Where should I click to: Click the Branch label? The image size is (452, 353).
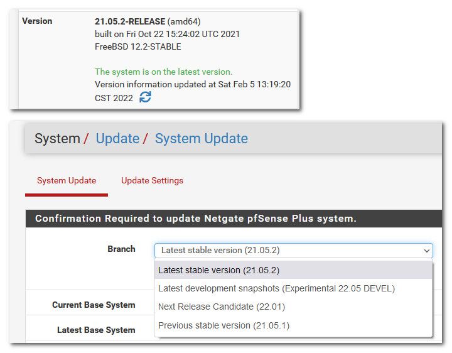coord(121,249)
